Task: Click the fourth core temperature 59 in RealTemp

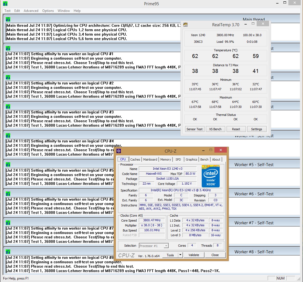Action: pyautogui.click(x=256, y=56)
